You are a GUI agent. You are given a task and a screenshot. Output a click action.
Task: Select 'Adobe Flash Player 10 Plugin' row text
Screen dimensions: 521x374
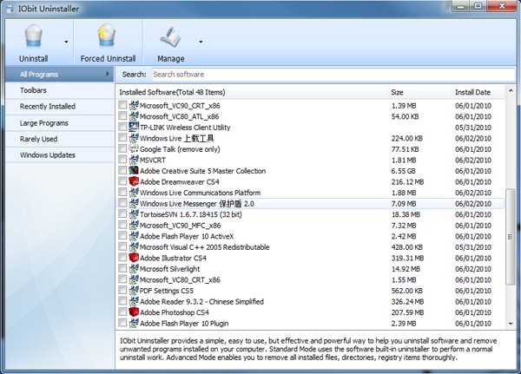point(184,324)
